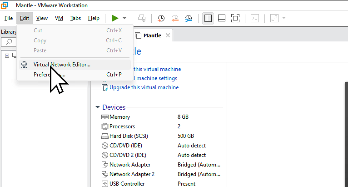Viewport: 348px width, 187px height.
Task: Choose Virtual Network Editor from Edit menu
Action: pyautogui.click(x=75, y=65)
